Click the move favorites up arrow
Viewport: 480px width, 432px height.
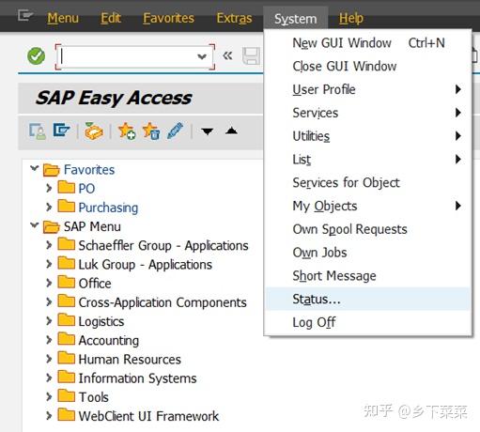(231, 131)
